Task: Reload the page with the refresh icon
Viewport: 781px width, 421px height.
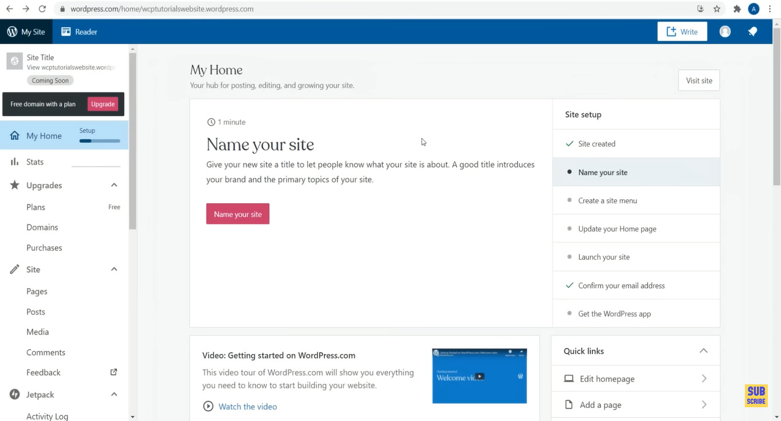Action: 42,9
